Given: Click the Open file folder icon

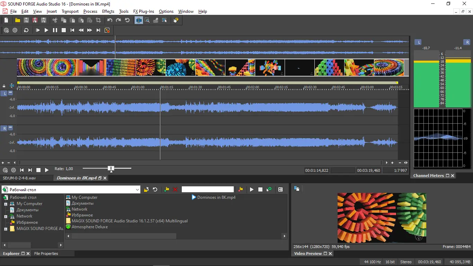Looking at the screenshot, I should [x=17, y=20].
